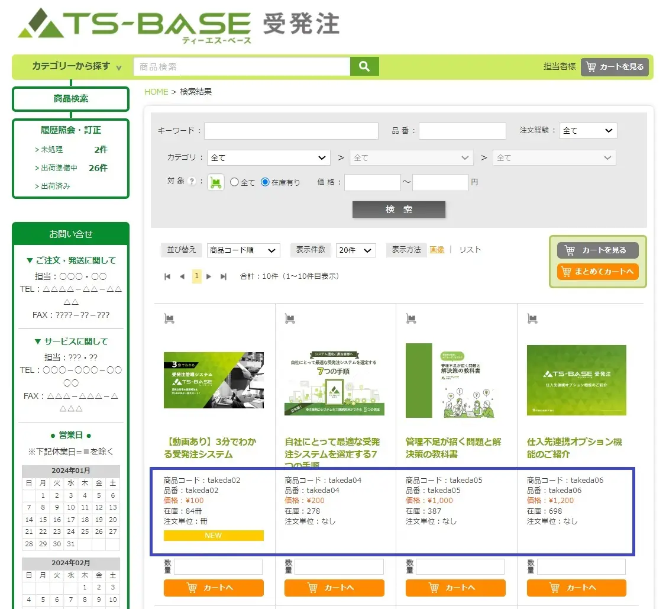The width and height of the screenshot is (666, 609).
Task: Focus quantity field for takeda04
Action: click(339, 566)
